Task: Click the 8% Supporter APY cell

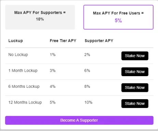Action: click(87, 86)
